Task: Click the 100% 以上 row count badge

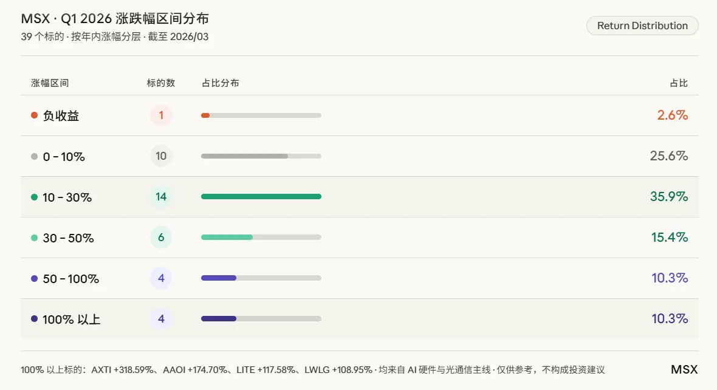Action: [x=161, y=319]
